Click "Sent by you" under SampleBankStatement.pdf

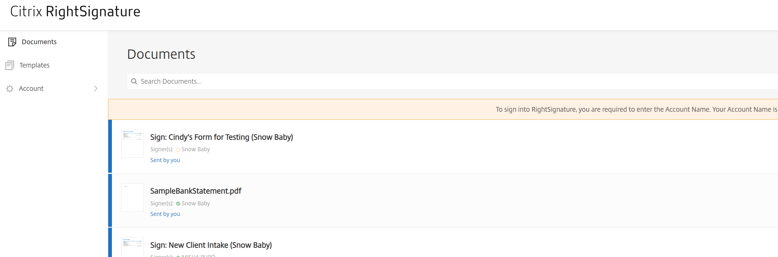click(165, 214)
